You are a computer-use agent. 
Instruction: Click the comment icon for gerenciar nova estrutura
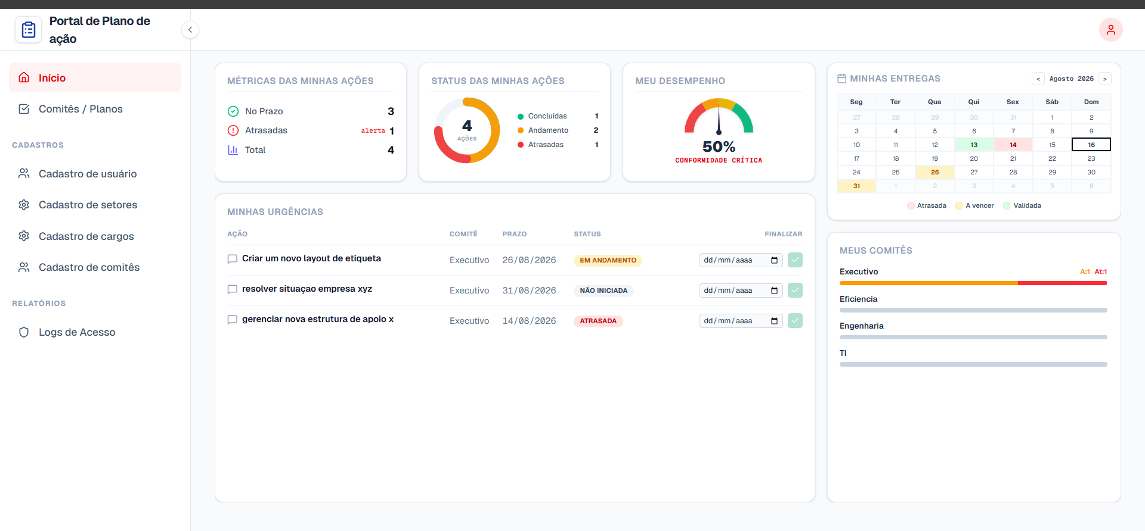(x=233, y=320)
